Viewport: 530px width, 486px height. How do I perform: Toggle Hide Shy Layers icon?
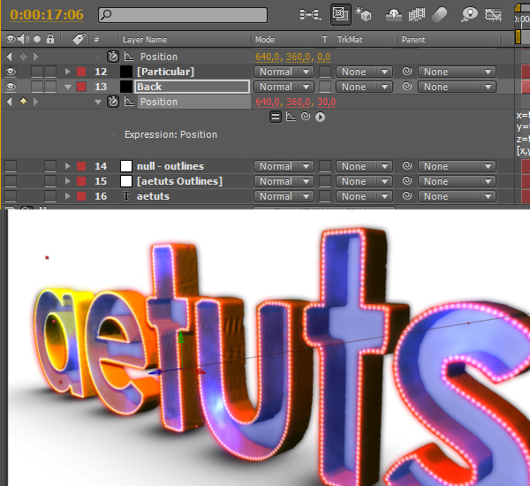tap(393, 14)
